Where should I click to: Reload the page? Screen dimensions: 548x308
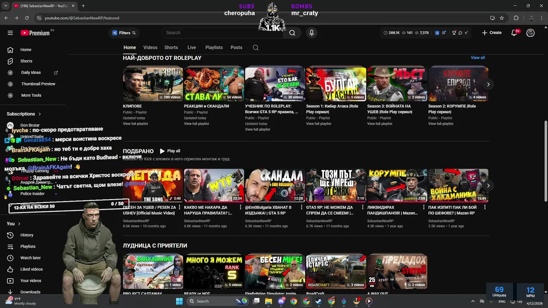coord(27,18)
